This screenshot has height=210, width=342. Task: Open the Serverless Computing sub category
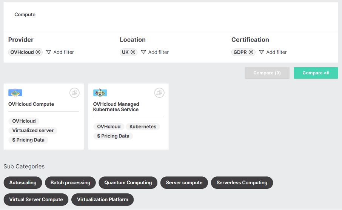pyautogui.click(x=242, y=182)
